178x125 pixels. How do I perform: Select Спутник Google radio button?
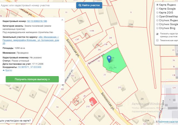coord(157,24)
